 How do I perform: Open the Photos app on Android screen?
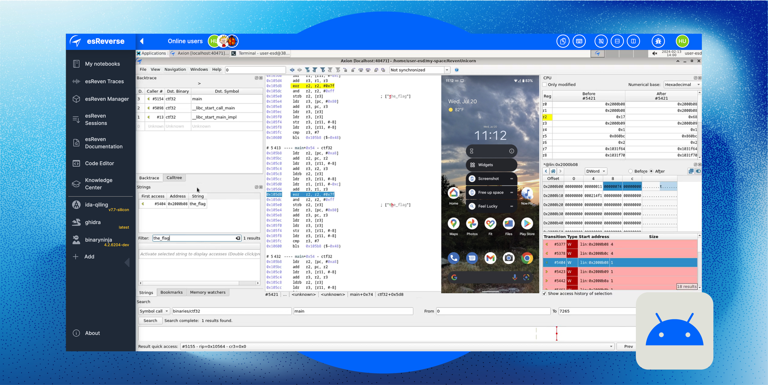(x=472, y=223)
